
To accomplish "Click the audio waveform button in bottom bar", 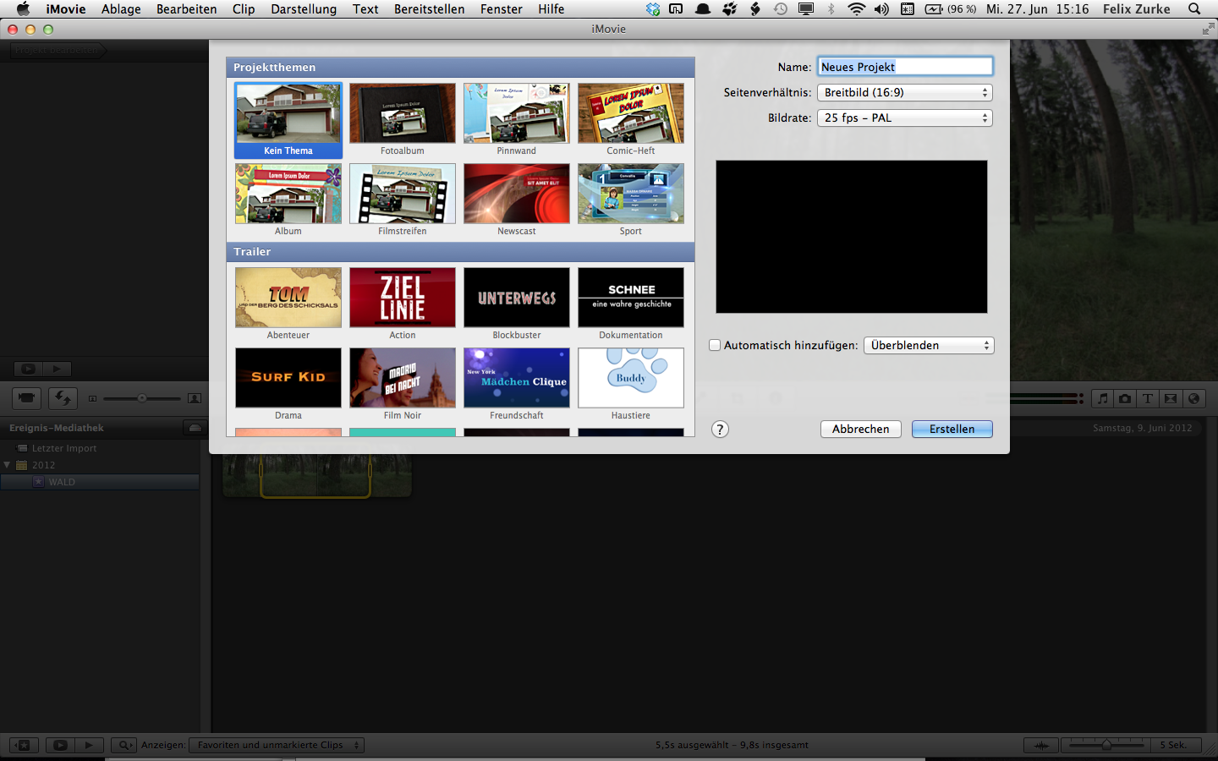I will (1040, 745).
